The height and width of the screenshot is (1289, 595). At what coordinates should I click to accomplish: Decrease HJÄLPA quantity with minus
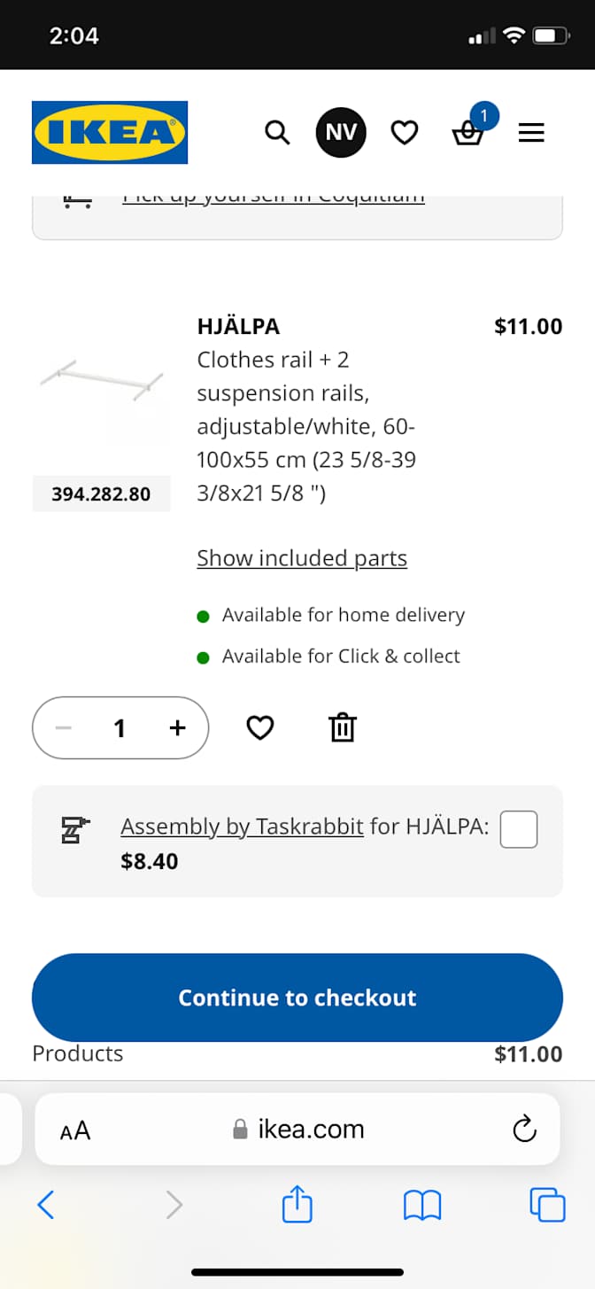click(63, 728)
